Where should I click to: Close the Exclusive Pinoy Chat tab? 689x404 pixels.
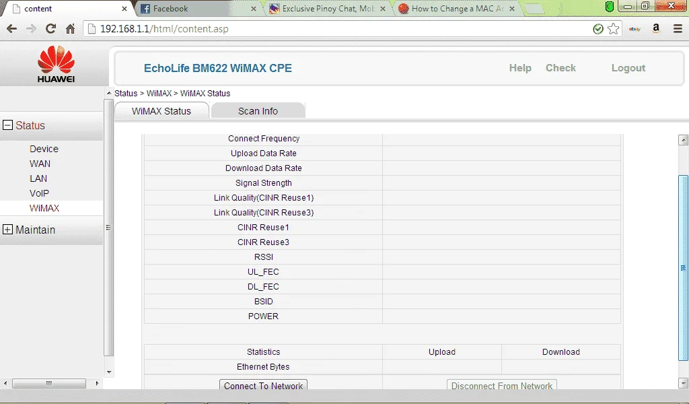coord(383,9)
